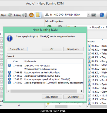Click the Zapis toolbar label
Image resolution: width=107 pixels, height=113 pixels.
(4, 15)
